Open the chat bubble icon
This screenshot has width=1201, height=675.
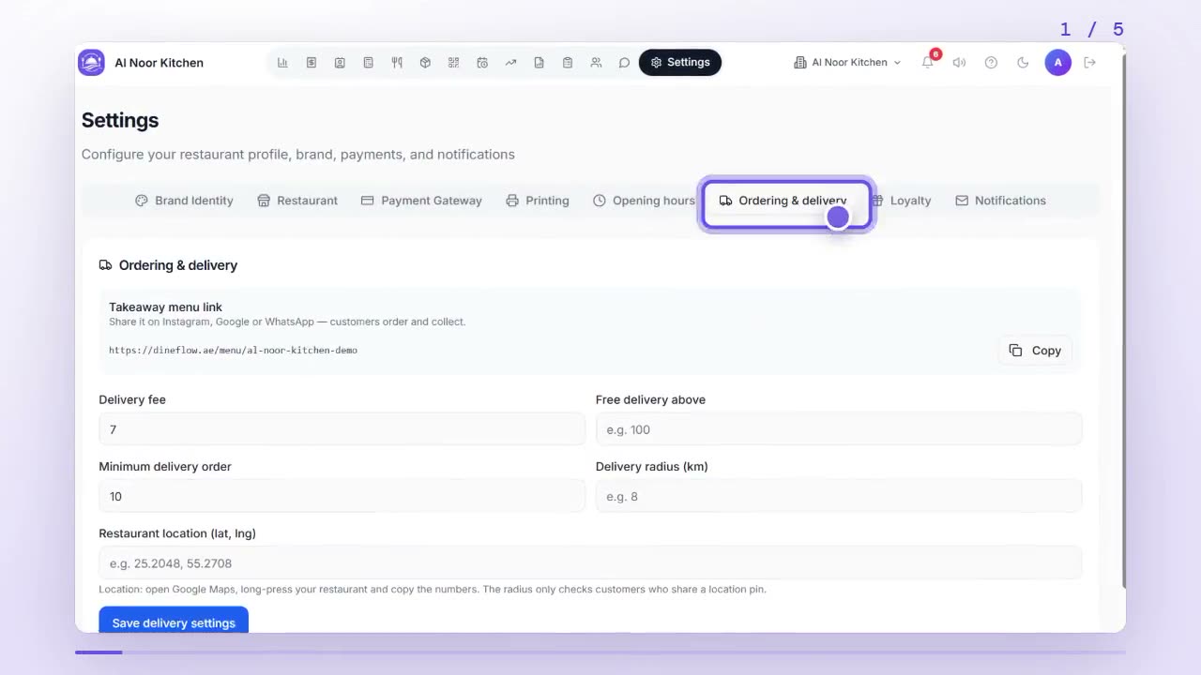[x=624, y=63]
